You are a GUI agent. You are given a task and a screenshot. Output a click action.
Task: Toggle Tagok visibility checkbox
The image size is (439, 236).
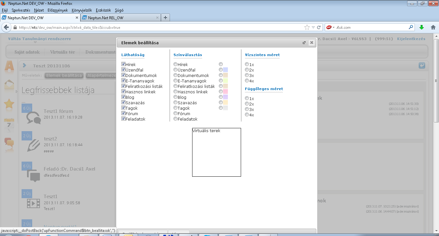[123, 108]
